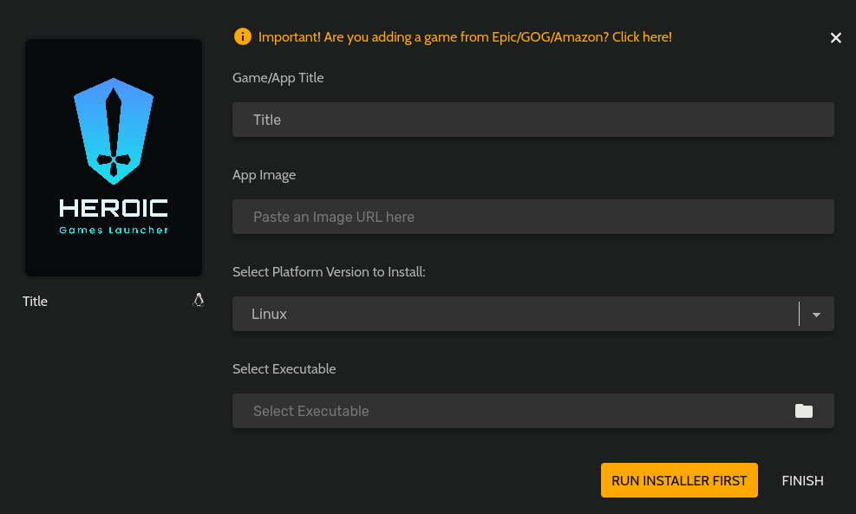Click the Finish button
Viewport: 856px width, 514px height.
point(802,480)
